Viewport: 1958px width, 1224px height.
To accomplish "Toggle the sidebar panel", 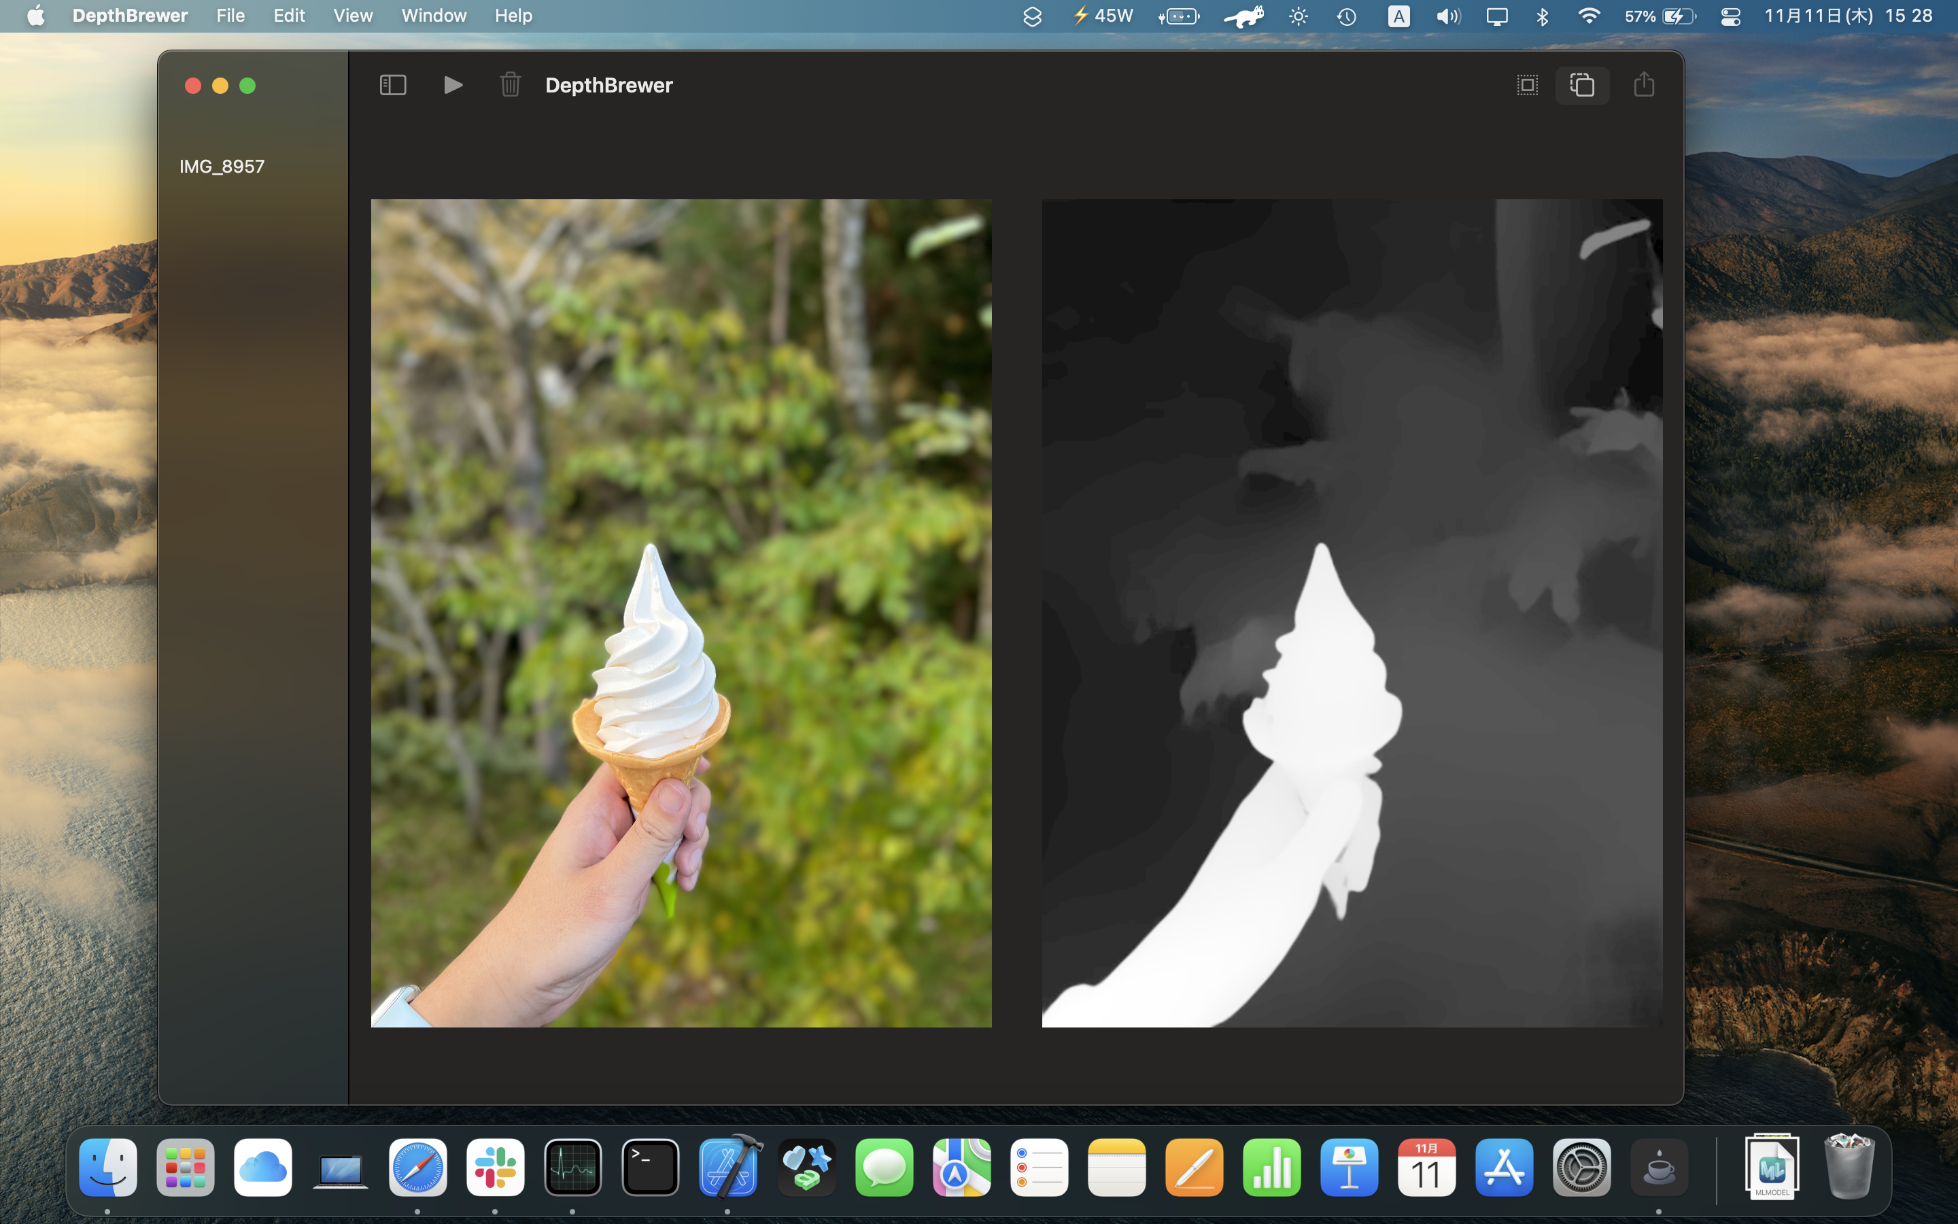I will coord(392,85).
